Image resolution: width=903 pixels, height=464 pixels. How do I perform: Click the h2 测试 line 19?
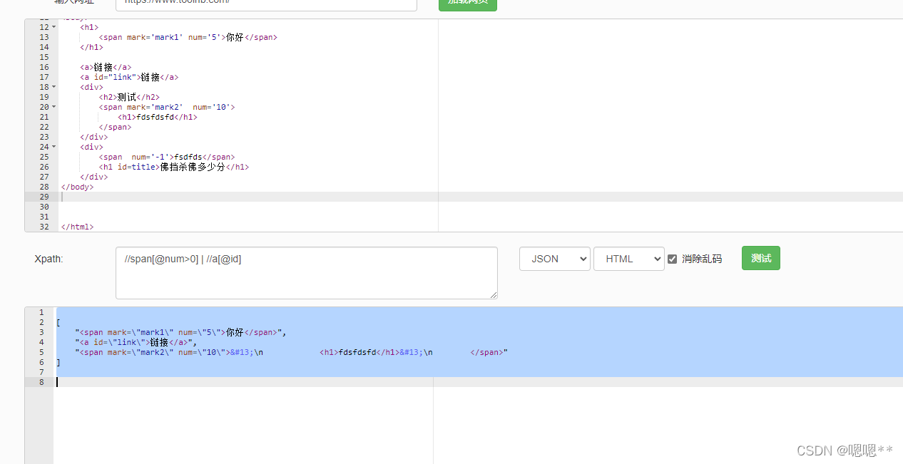[129, 97]
